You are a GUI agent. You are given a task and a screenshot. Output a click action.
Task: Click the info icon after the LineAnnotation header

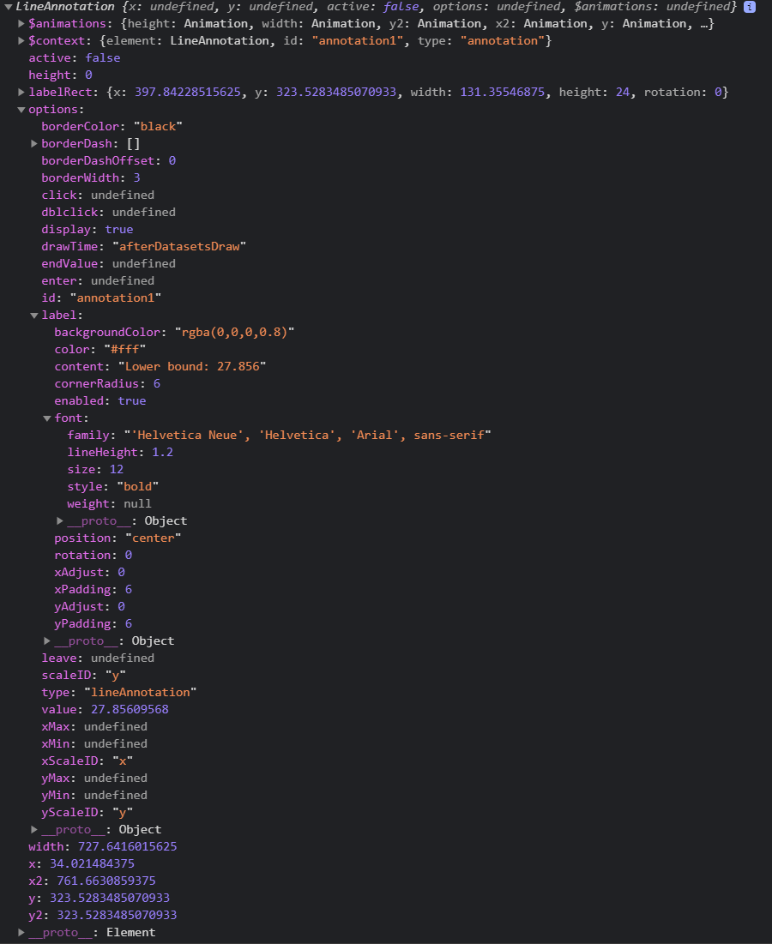click(x=750, y=7)
